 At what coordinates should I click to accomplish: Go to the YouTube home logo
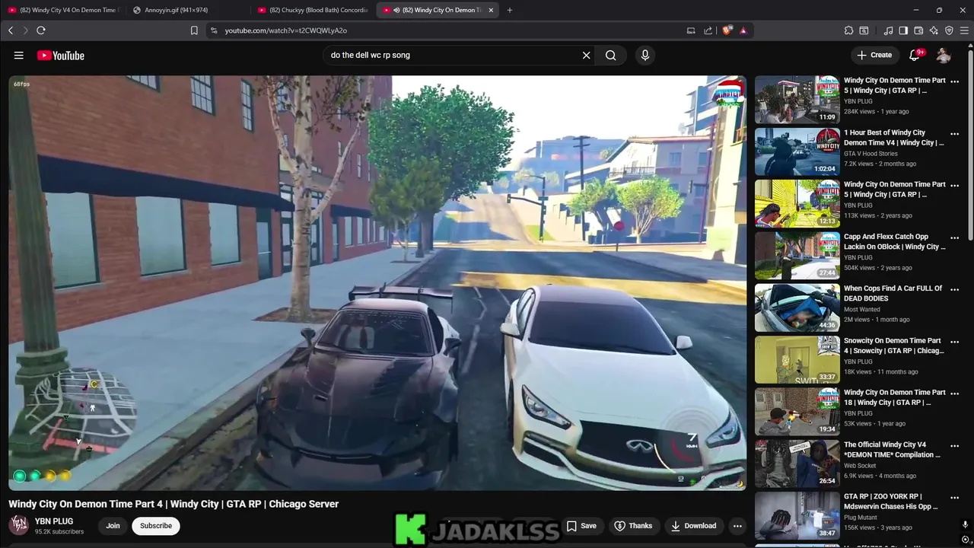click(60, 56)
